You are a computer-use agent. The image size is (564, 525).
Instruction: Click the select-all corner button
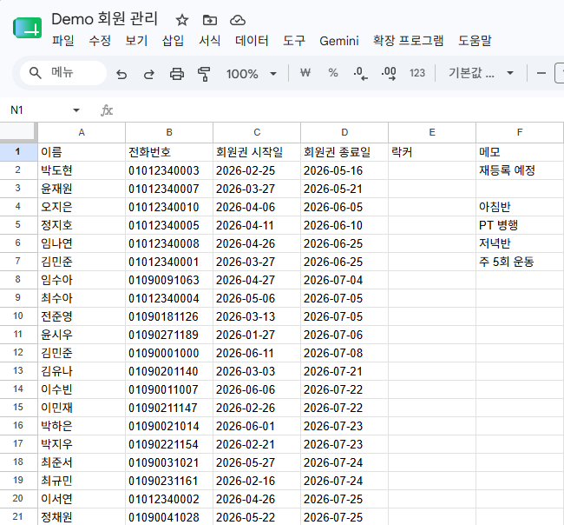pos(18,132)
